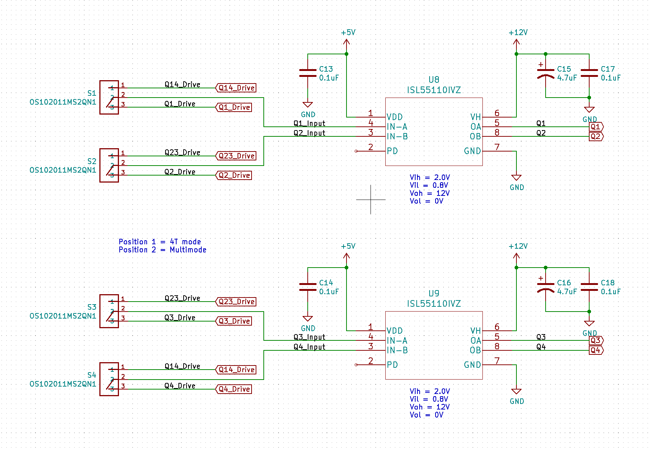Click 'Vol = 0V' note under U9
The height and width of the screenshot is (452, 652).
[427, 415]
